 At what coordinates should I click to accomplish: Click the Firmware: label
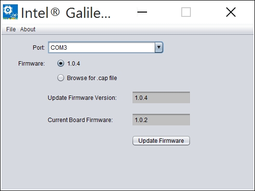31,64
